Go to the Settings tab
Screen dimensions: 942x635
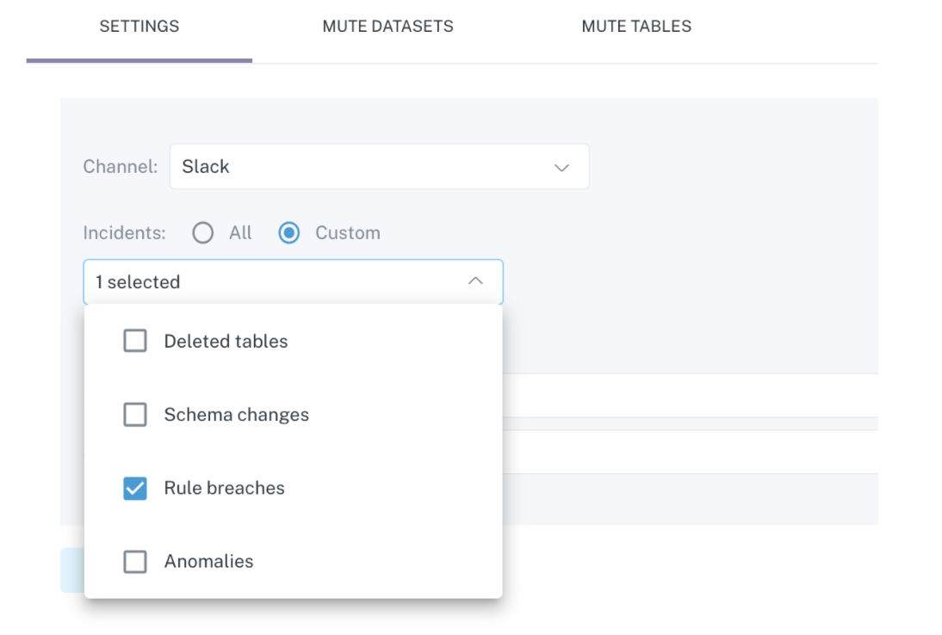[x=139, y=27]
